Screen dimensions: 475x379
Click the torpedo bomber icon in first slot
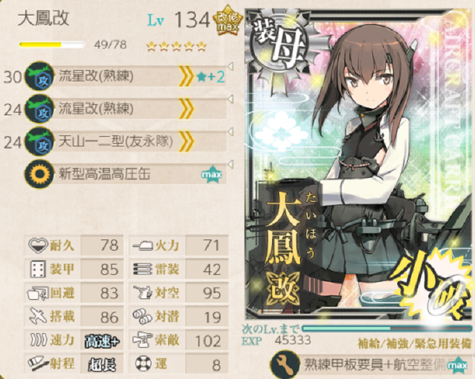pyautogui.click(x=39, y=76)
